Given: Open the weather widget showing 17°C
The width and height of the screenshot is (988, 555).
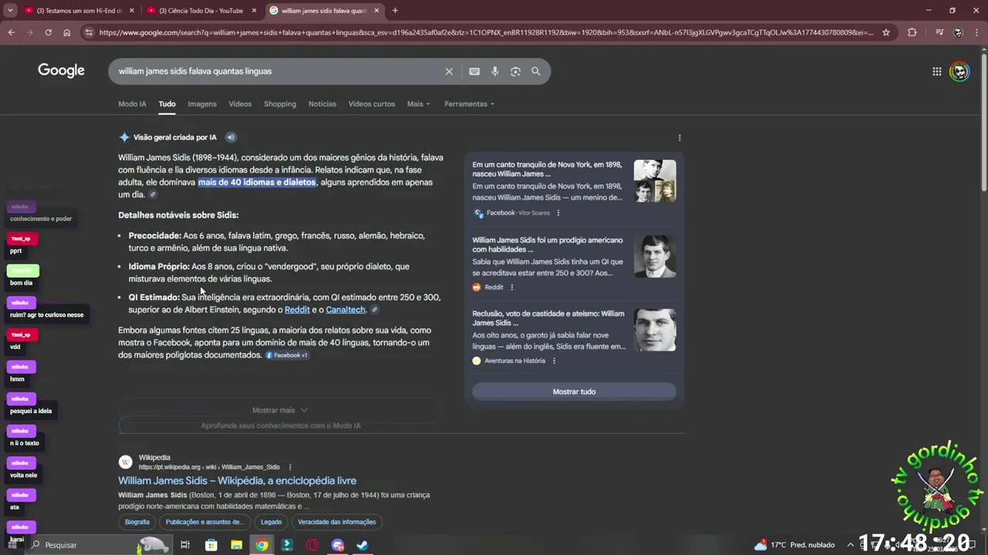Looking at the screenshot, I should tap(795, 545).
